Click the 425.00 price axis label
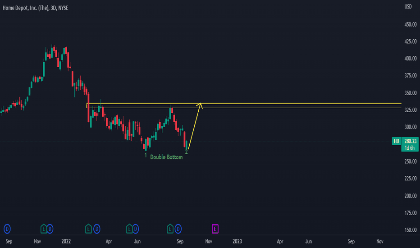Image resolution: width=420 pixels, height=248 pixels. pos(411,41)
